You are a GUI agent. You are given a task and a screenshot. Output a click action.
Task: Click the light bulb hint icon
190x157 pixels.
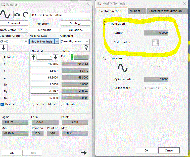pyautogui.click(x=86, y=48)
